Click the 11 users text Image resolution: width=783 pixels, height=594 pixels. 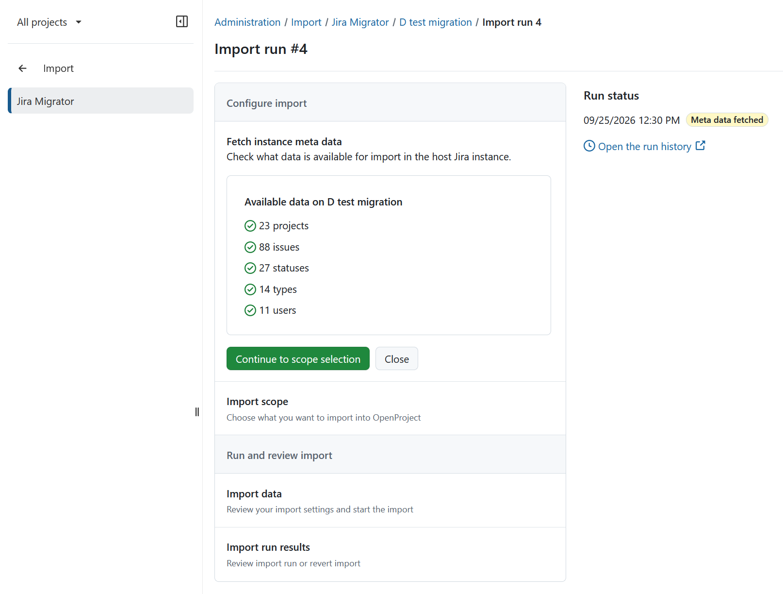(277, 310)
